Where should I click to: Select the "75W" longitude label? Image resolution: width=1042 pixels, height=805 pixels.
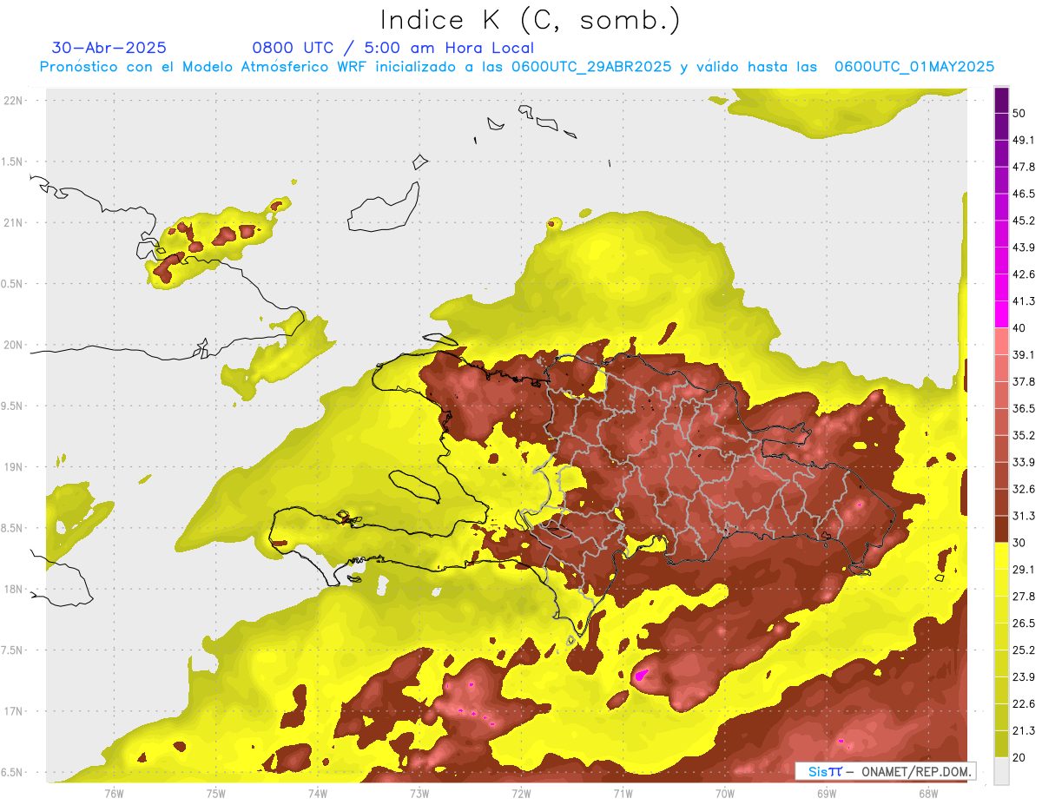[x=216, y=794]
